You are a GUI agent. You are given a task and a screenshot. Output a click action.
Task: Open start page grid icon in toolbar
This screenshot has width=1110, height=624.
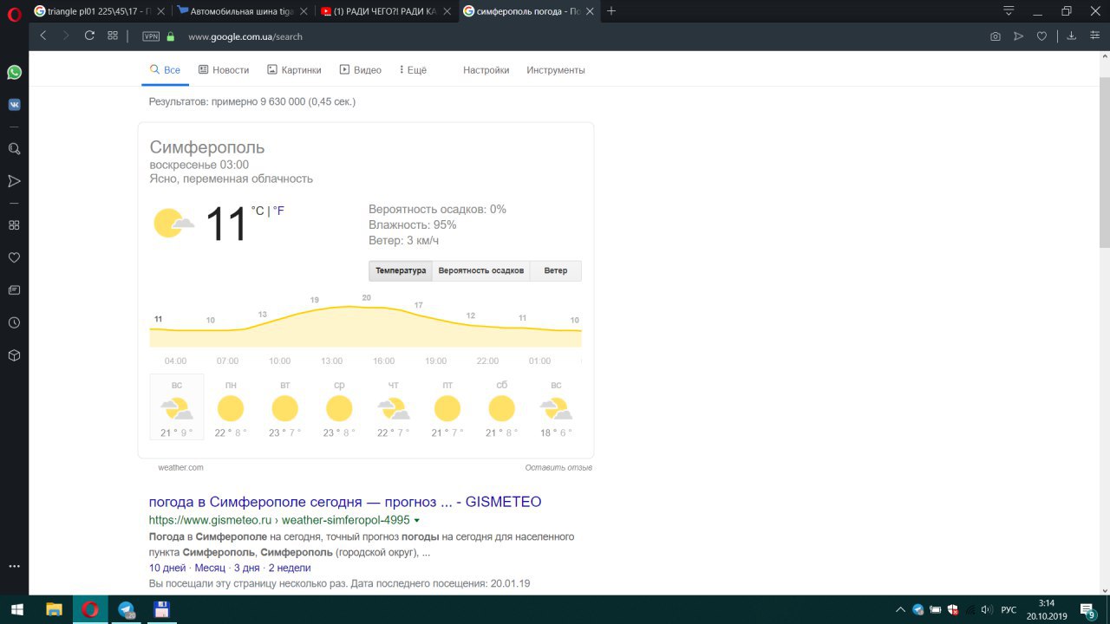[x=113, y=36]
